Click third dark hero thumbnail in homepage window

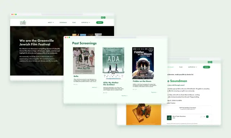pos(91,35)
